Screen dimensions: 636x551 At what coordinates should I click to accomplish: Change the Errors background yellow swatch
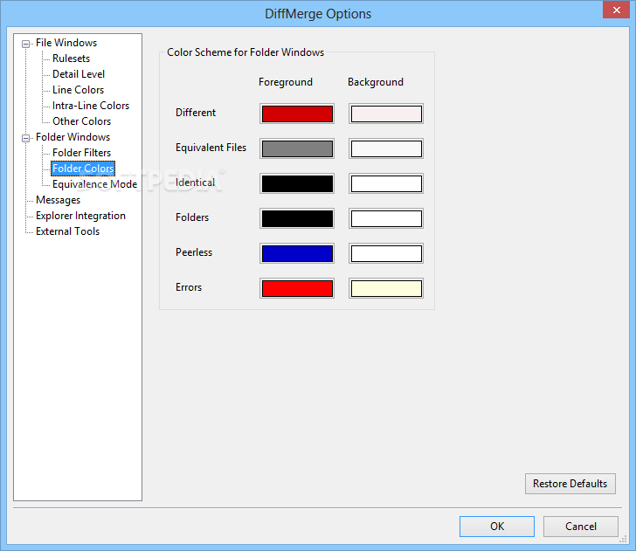pyautogui.click(x=386, y=288)
